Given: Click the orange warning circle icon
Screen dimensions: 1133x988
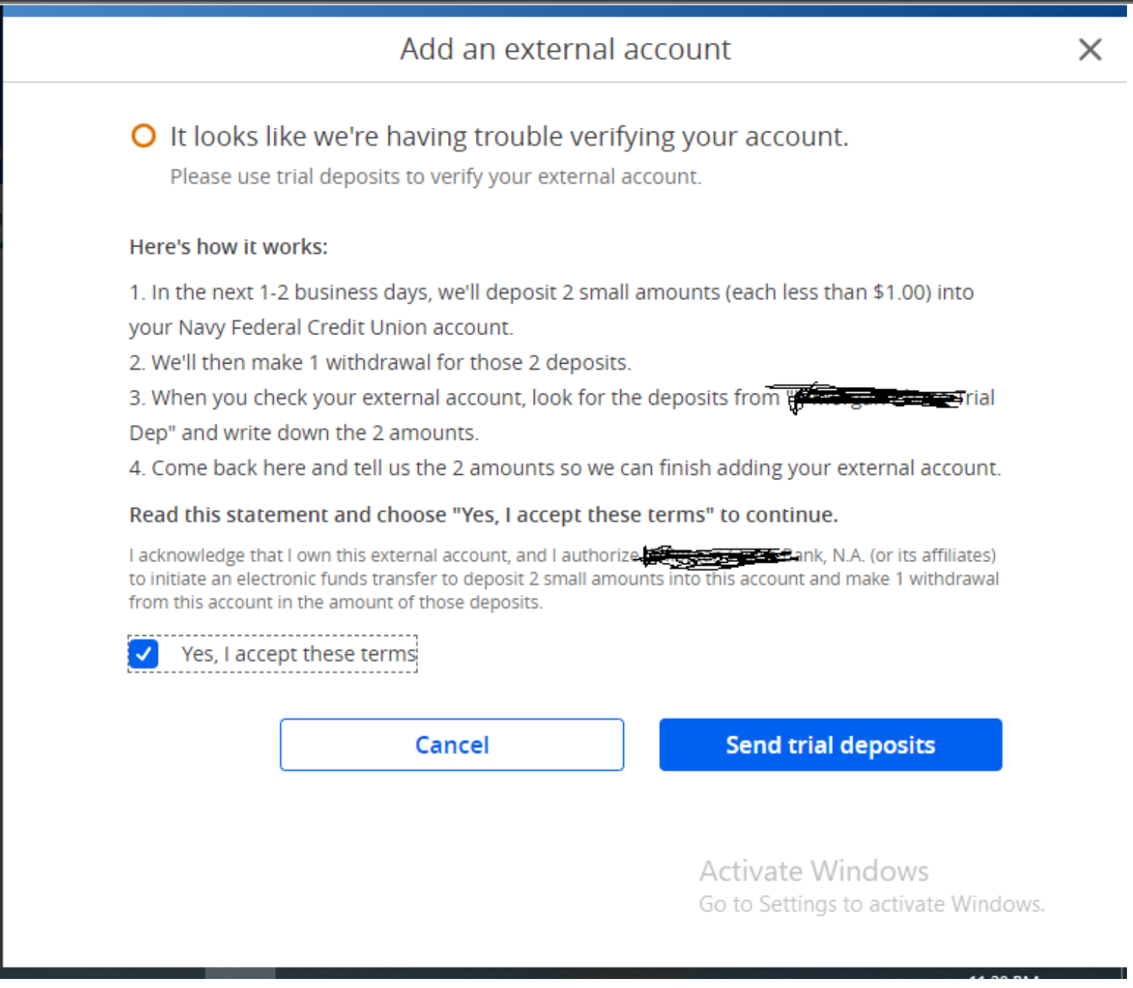Looking at the screenshot, I should 144,136.
